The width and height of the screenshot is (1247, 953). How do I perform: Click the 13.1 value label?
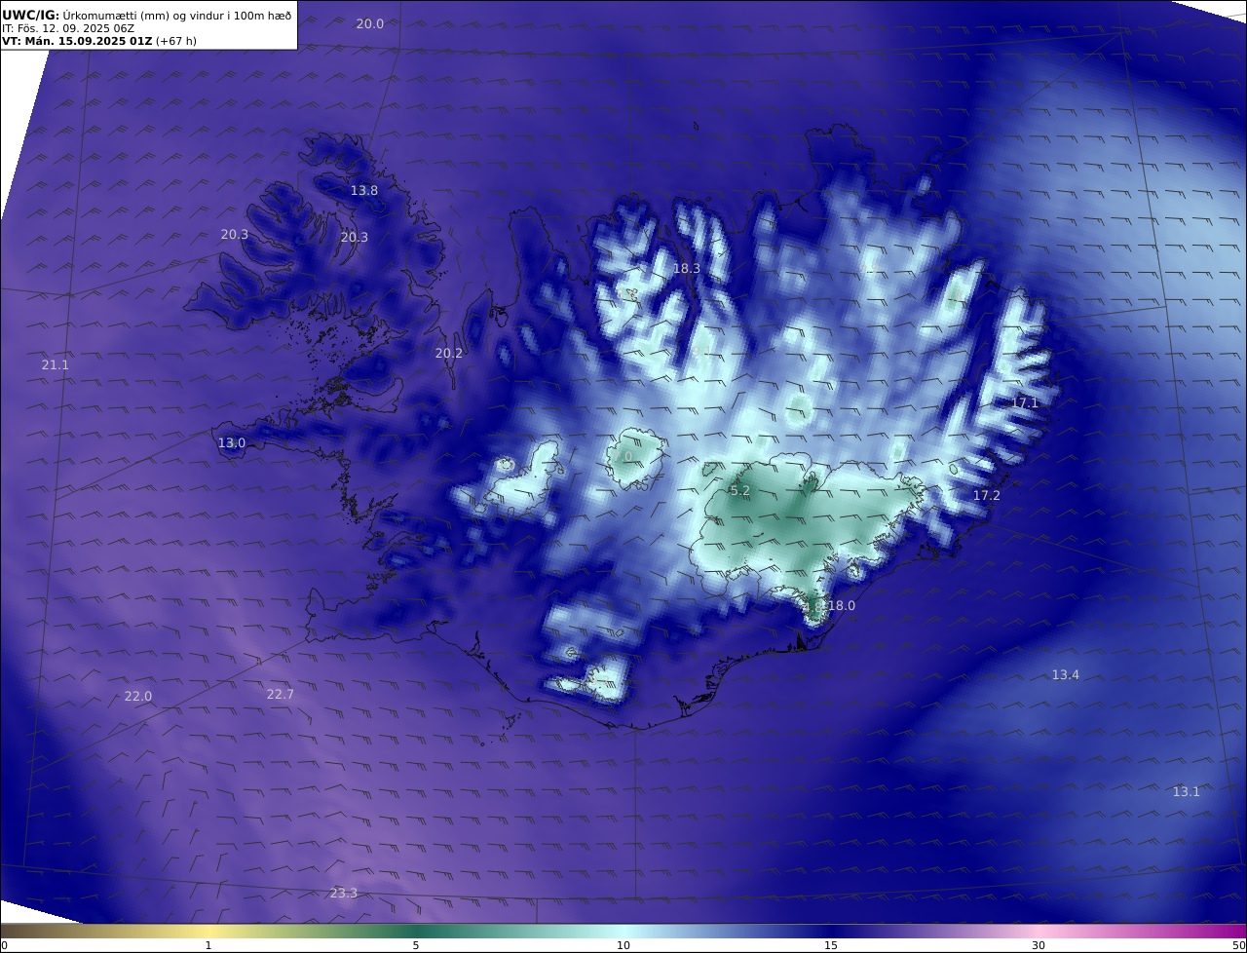click(x=1187, y=792)
